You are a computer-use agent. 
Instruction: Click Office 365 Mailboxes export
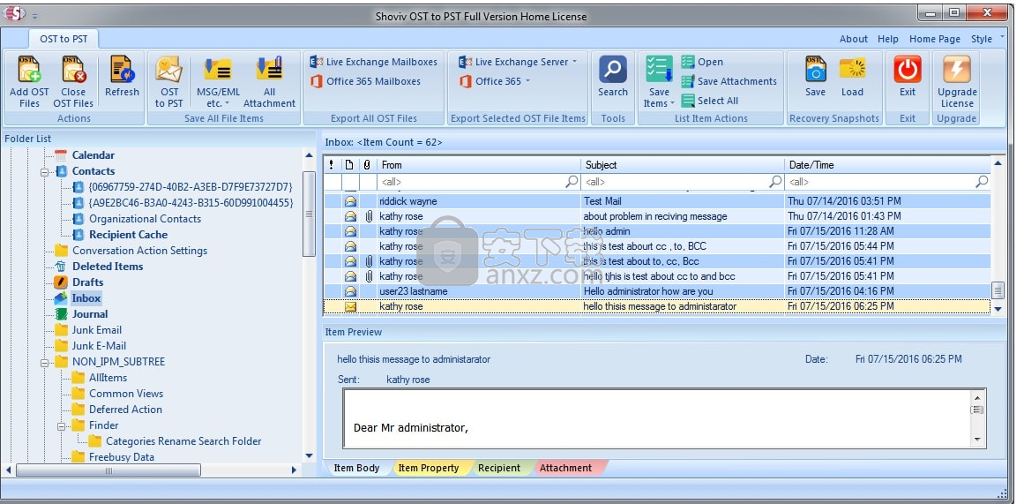pyautogui.click(x=366, y=81)
